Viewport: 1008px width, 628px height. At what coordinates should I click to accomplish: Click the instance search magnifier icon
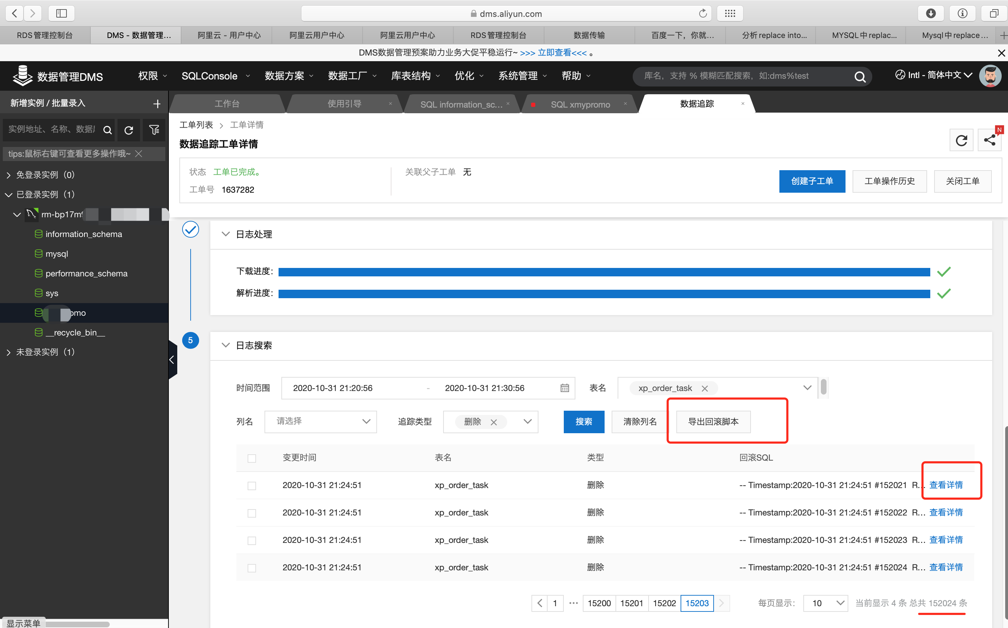[108, 130]
